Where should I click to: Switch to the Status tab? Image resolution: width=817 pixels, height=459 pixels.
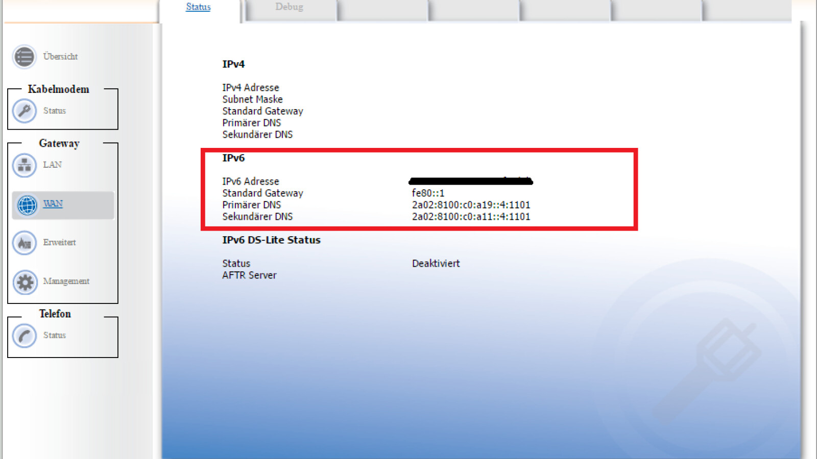click(x=198, y=7)
